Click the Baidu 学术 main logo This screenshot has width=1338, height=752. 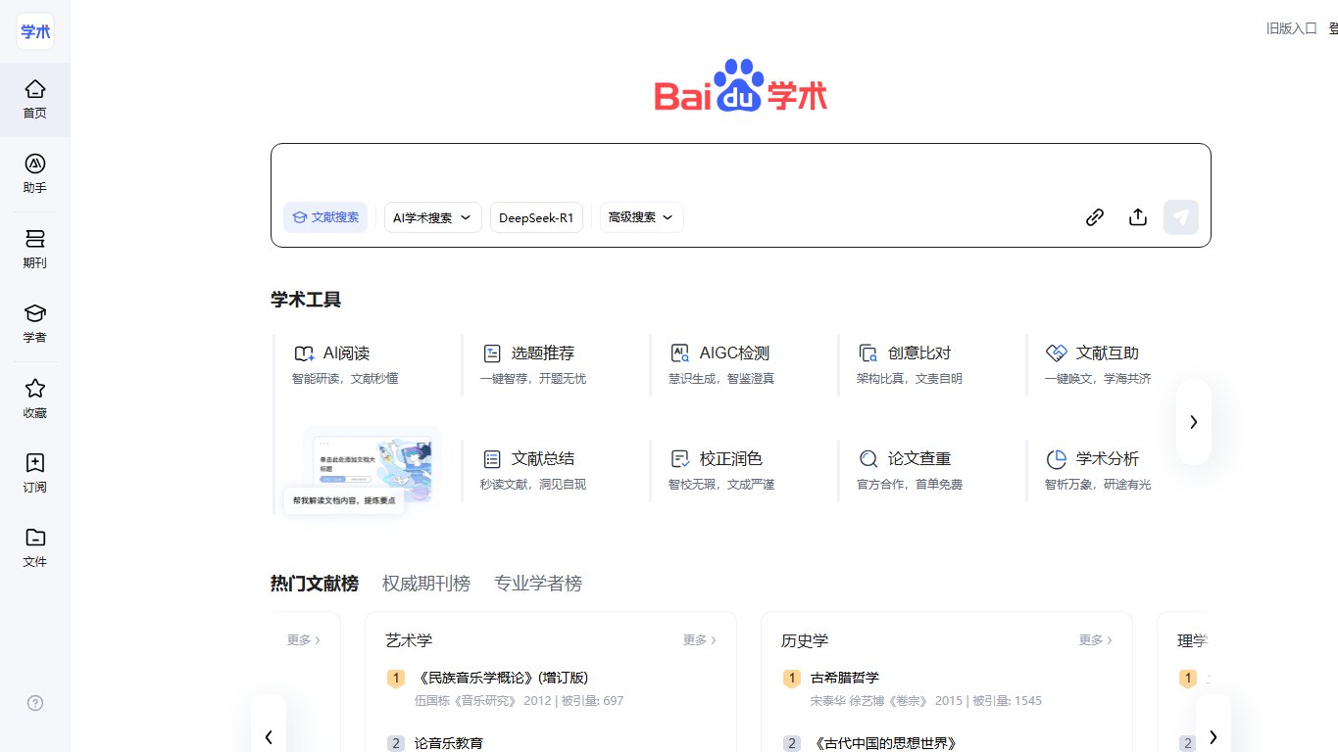point(741,86)
